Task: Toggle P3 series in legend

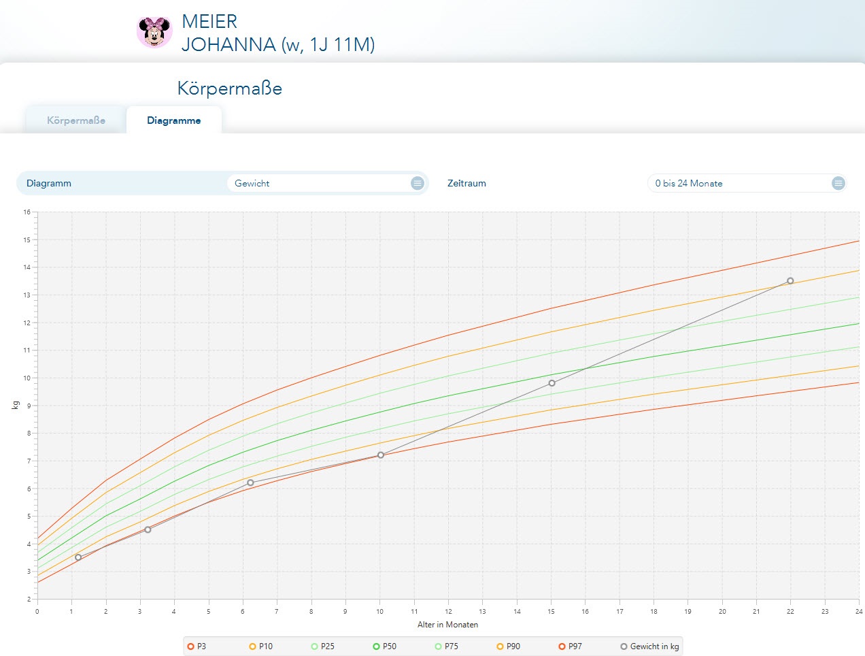Action: click(197, 646)
